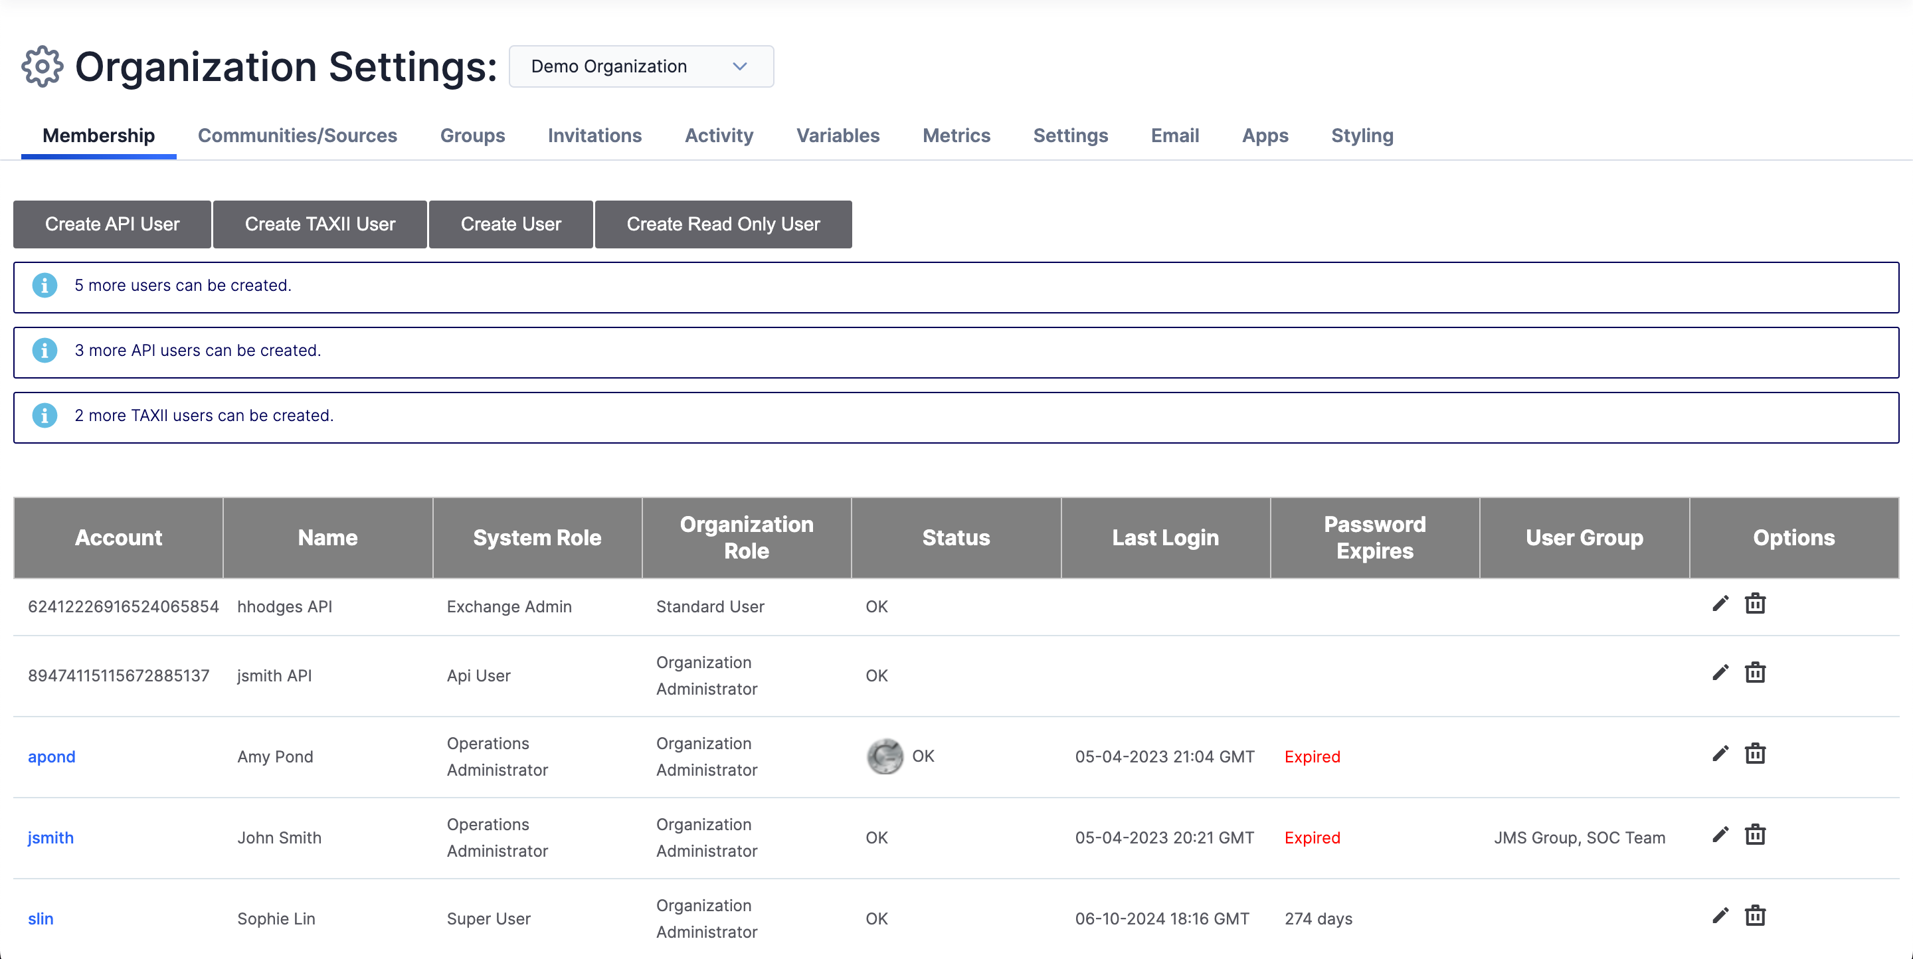This screenshot has width=1913, height=959.
Task: Switch to the Membership tab
Action: tap(99, 136)
